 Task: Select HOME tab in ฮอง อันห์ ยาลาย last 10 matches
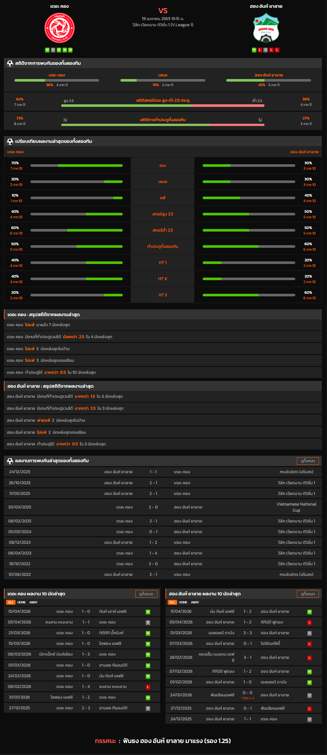click(183, 602)
